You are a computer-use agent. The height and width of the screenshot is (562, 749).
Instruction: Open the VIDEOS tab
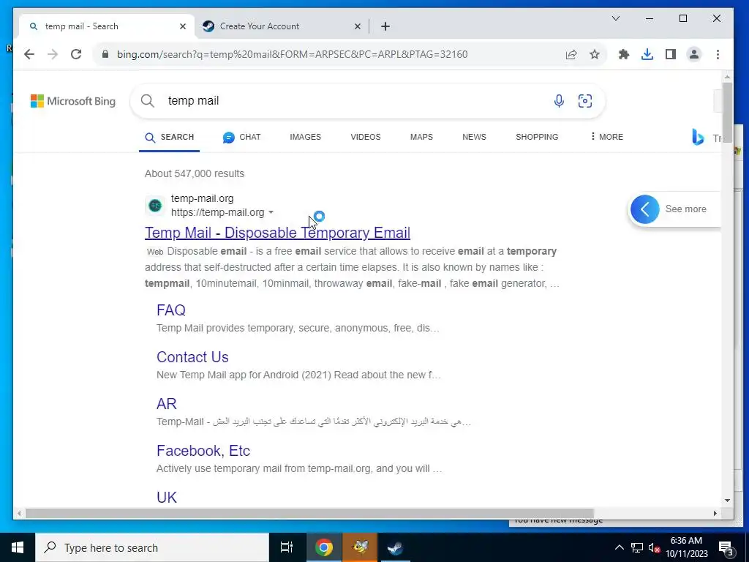coord(366,137)
